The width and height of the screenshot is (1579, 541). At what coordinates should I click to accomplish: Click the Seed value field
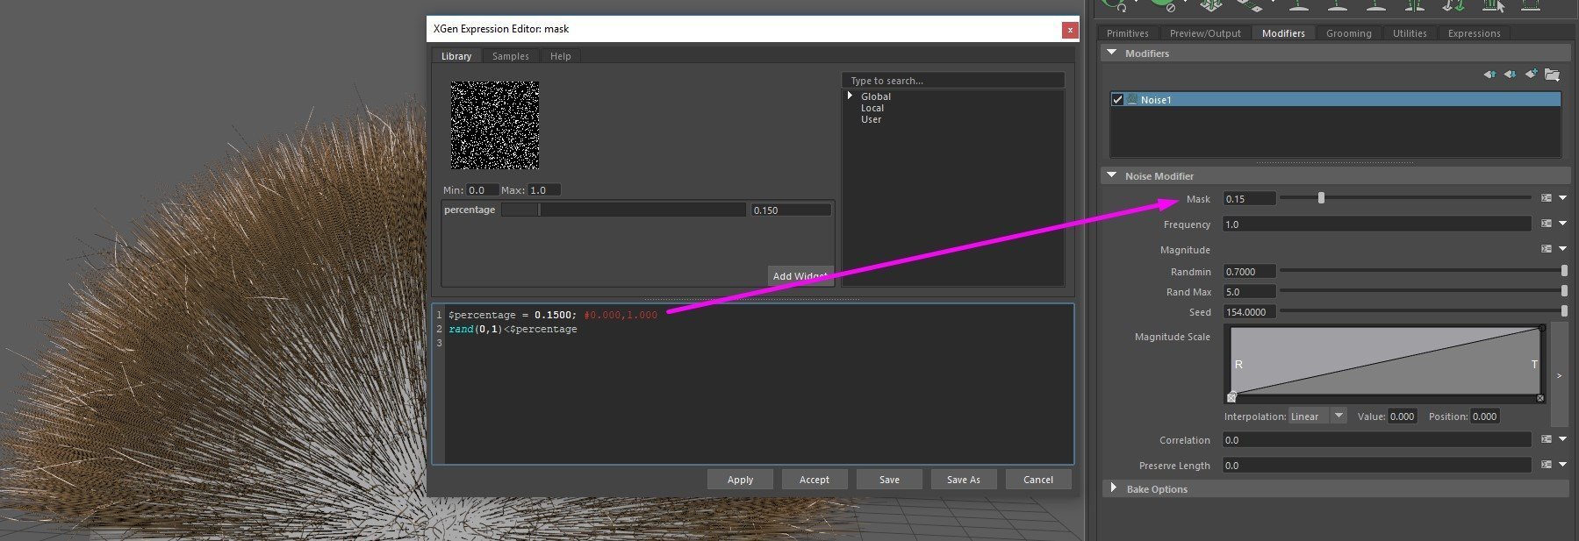pyautogui.click(x=1249, y=312)
